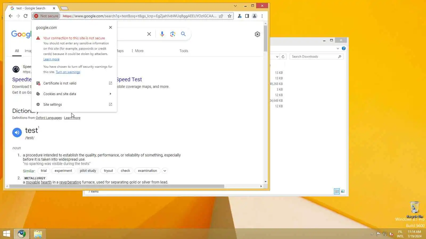Click the muted volume tray icon
This screenshot has width=426, height=239.
[391, 234]
